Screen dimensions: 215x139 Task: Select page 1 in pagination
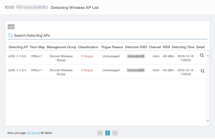(x=107, y=133)
